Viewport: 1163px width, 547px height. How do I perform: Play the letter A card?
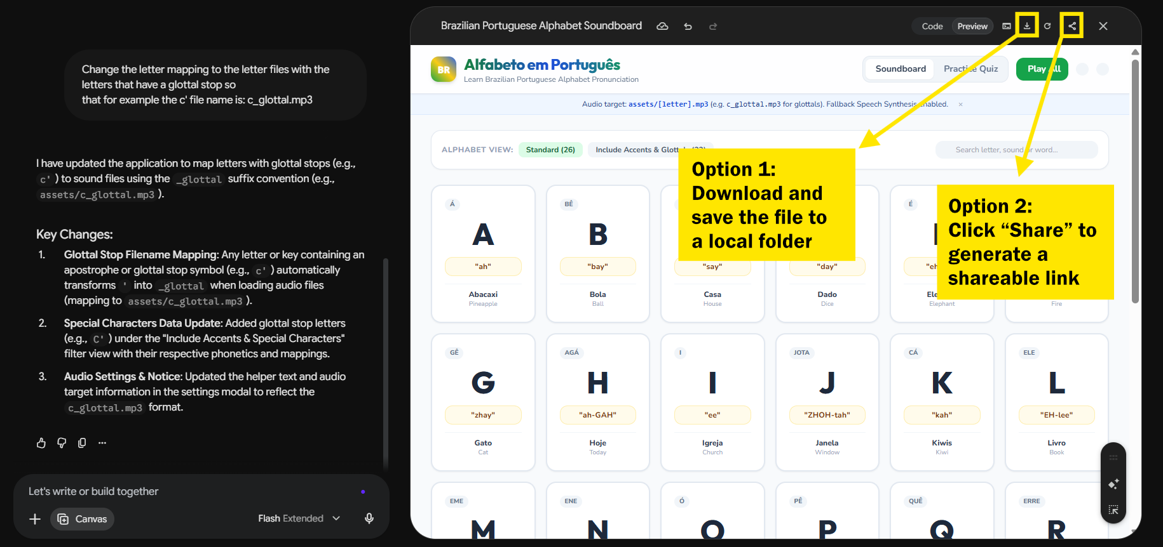click(483, 254)
